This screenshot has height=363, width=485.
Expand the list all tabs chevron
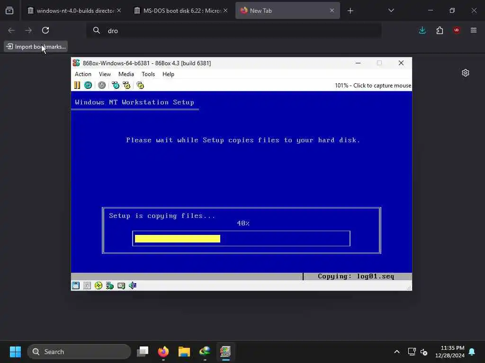(x=391, y=10)
